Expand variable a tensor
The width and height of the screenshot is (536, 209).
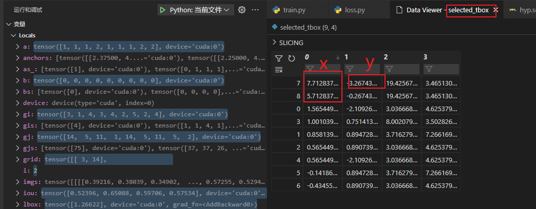point(18,47)
